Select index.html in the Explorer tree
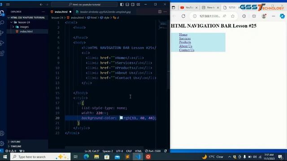The image size is (287, 161). 26,31
